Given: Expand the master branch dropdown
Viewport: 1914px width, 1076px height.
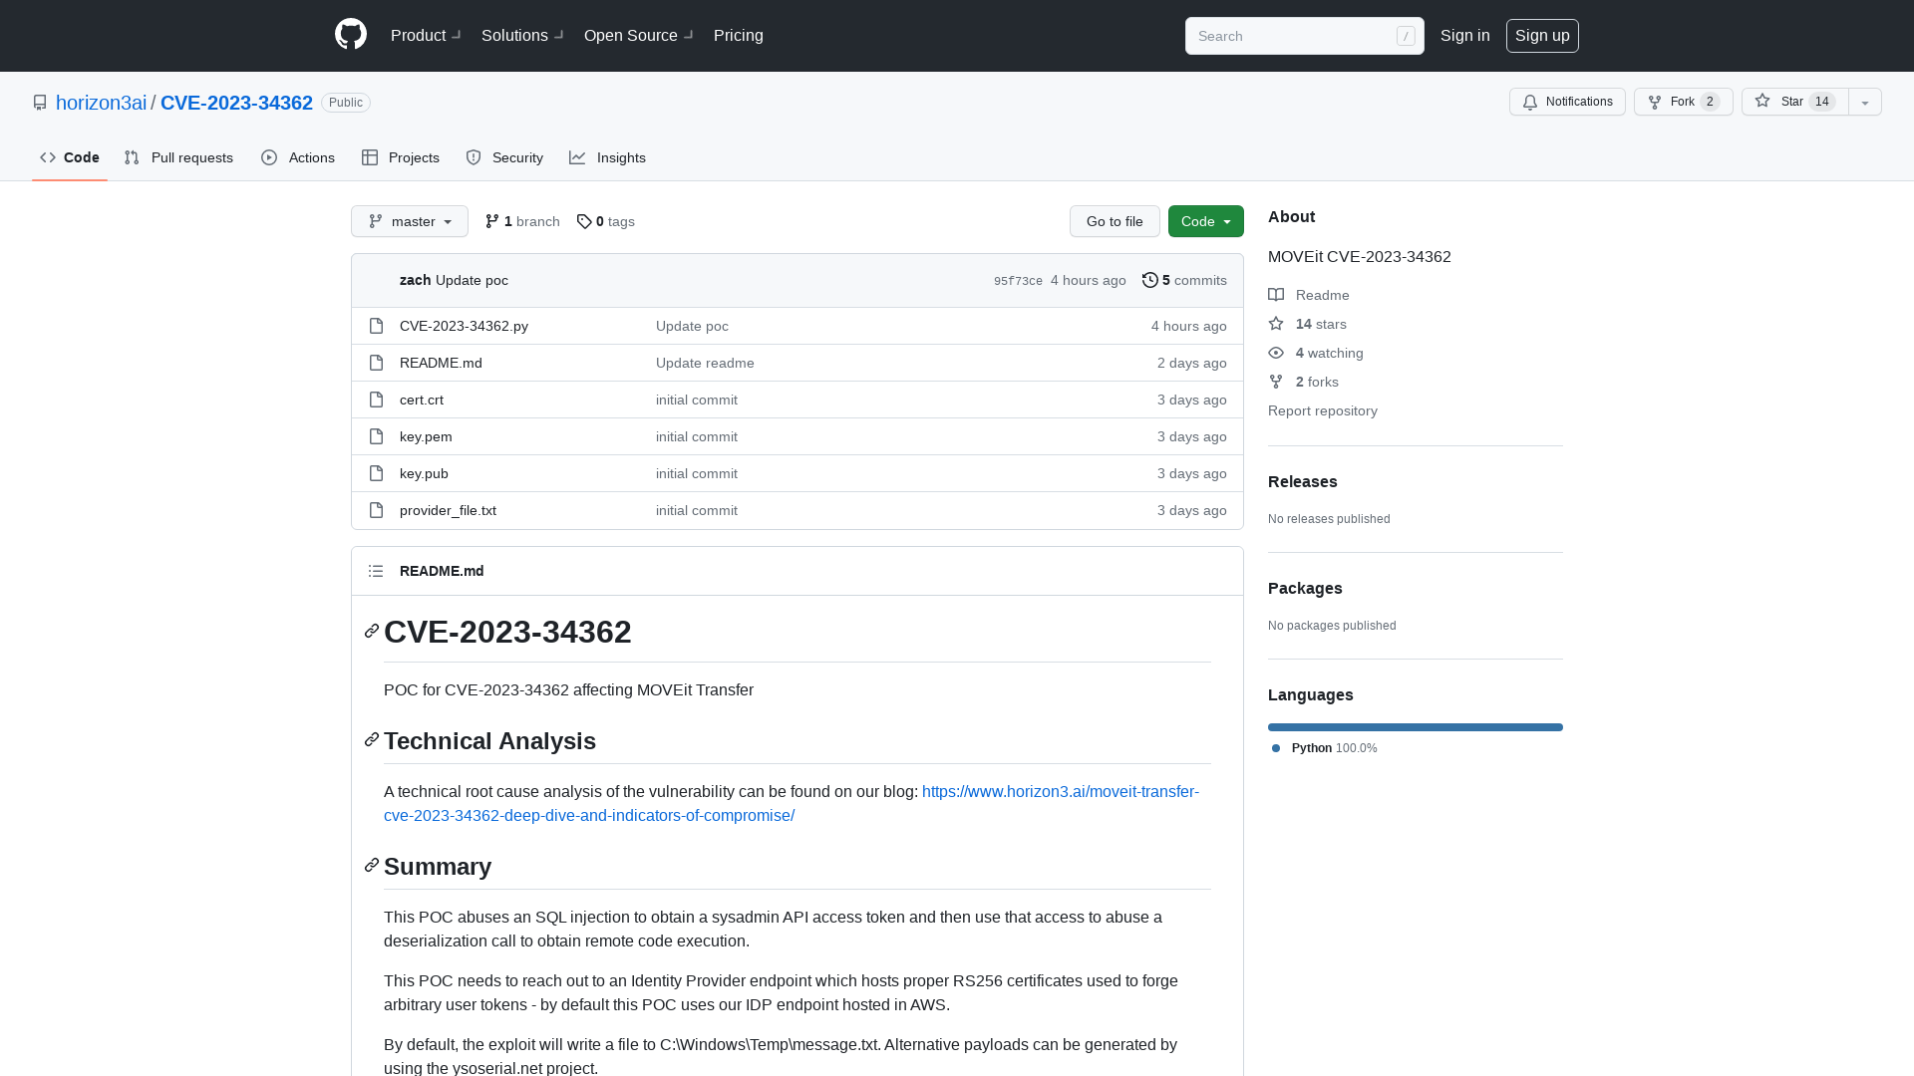Looking at the screenshot, I should pos(409,221).
